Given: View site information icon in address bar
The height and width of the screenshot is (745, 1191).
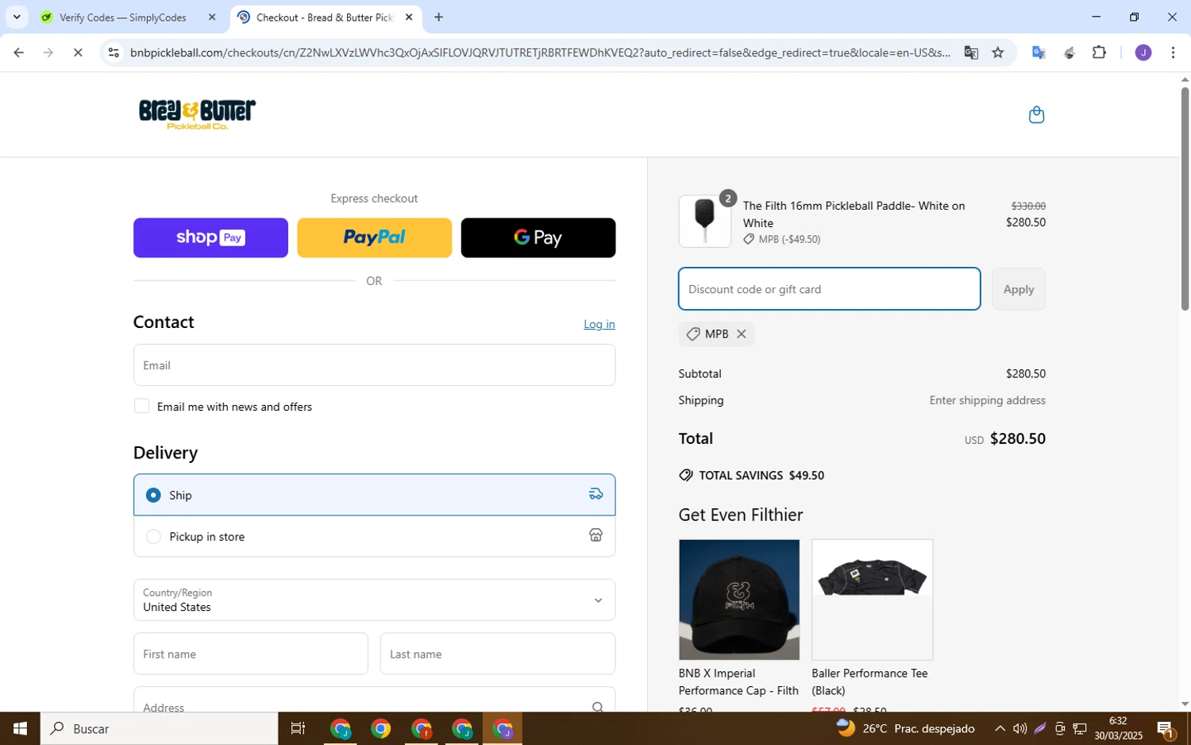Looking at the screenshot, I should pyautogui.click(x=114, y=53).
